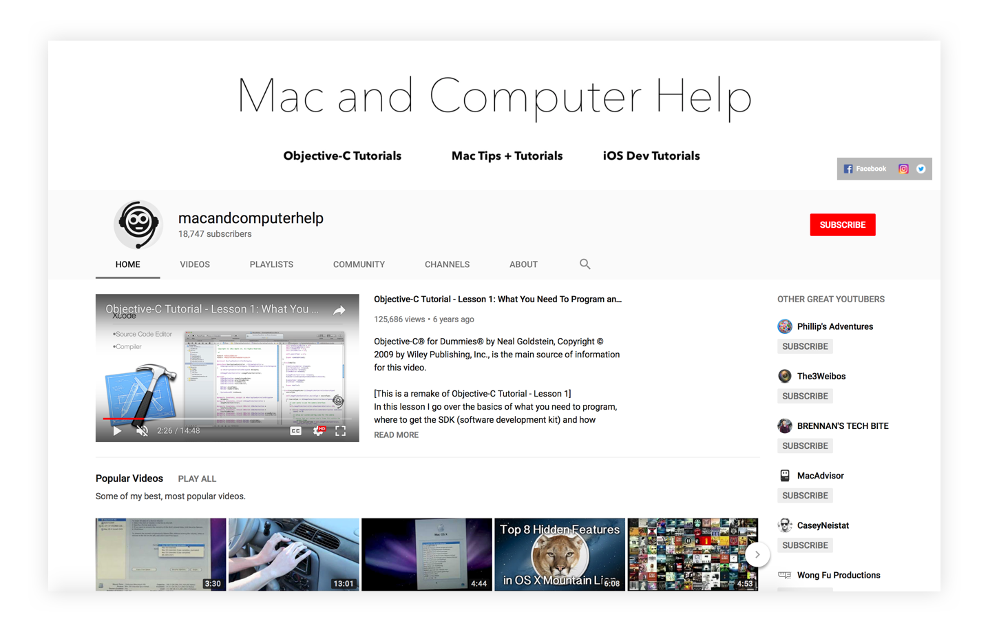This screenshot has height=641, width=988.
Task: Click the video title overlay in player
Action: 212,309
